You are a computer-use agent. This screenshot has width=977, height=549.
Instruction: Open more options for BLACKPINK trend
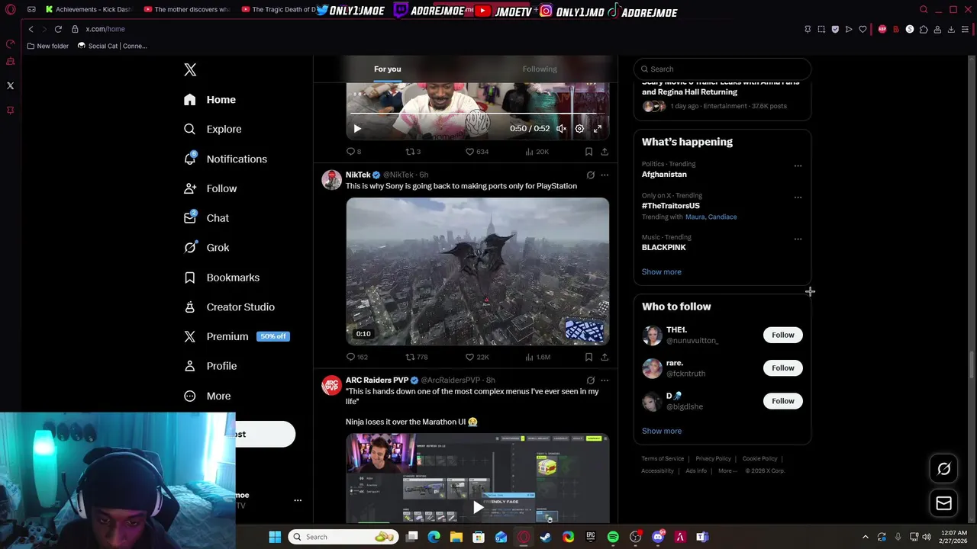tap(798, 239)
